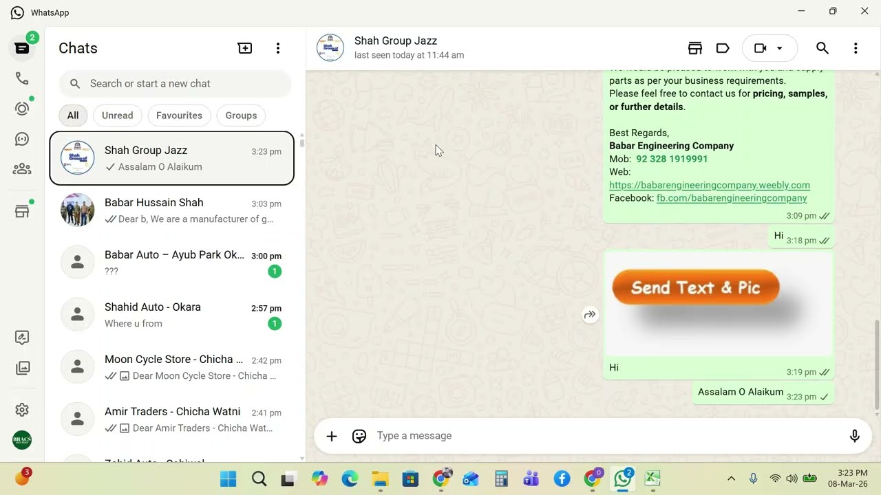Open Windows Start menu on taskbar

click(x=229, y=479)
